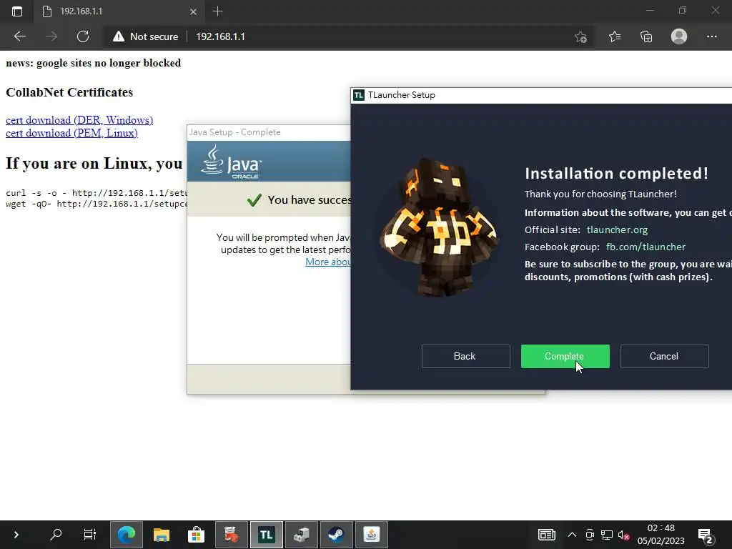Expand the Start arrow at taskbar left
Image resolution: width=732 pixels, height=549 pixels.
16,535
